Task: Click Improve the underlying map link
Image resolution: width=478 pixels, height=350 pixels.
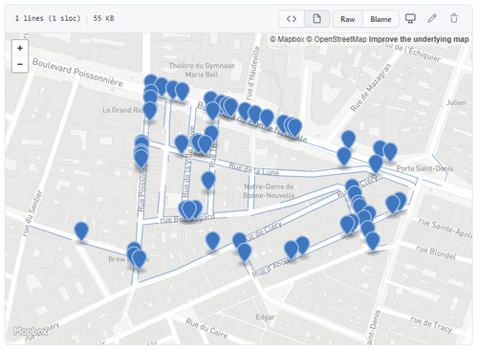Action: 419,39
